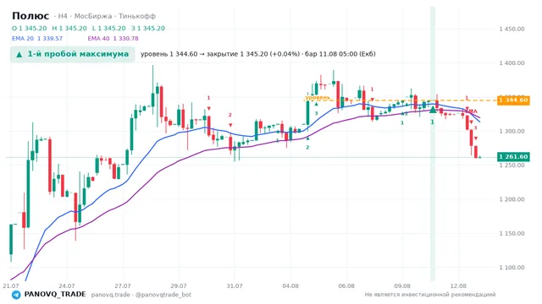Click the green 1 261.60 last price tag
The width and height of the screenshot is (542, 304).
click(513, 157)
